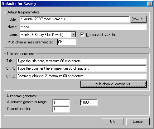Click the Autoname range start field
154x129 pixels.
(61, 102)
